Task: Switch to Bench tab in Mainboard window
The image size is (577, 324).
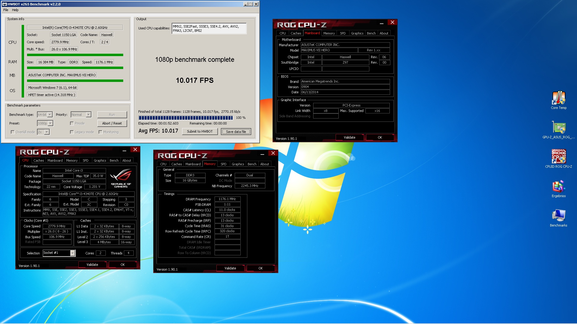Action: pos(371,33)
